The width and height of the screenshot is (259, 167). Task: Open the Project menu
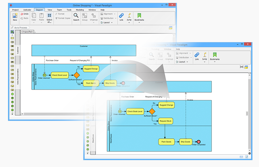click(x=15, y=10)
